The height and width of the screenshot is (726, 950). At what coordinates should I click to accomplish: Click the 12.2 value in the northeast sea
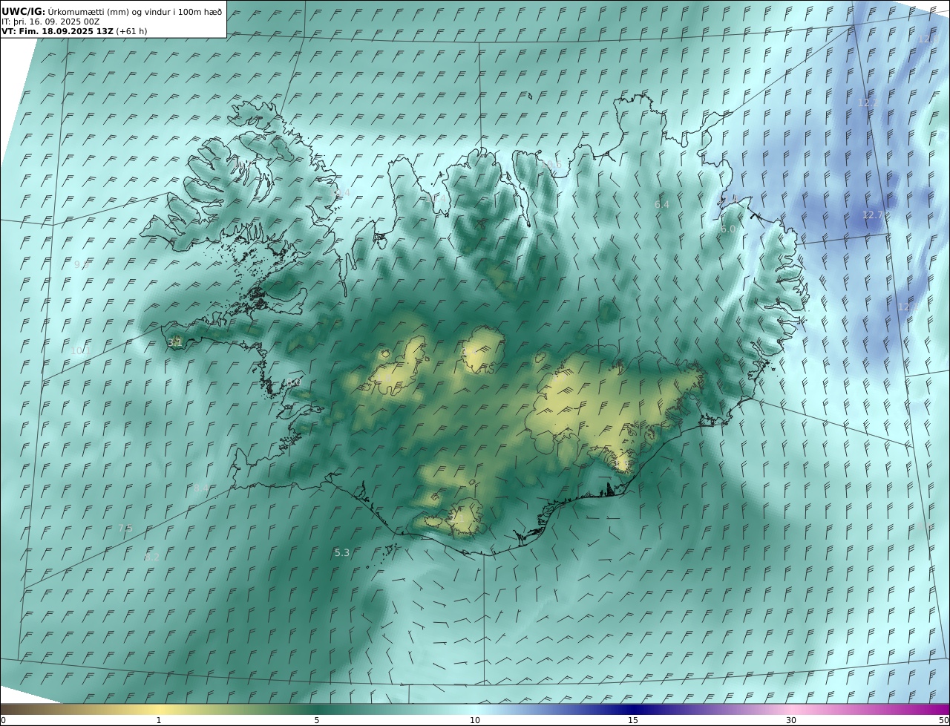click(x=868, y=102)
